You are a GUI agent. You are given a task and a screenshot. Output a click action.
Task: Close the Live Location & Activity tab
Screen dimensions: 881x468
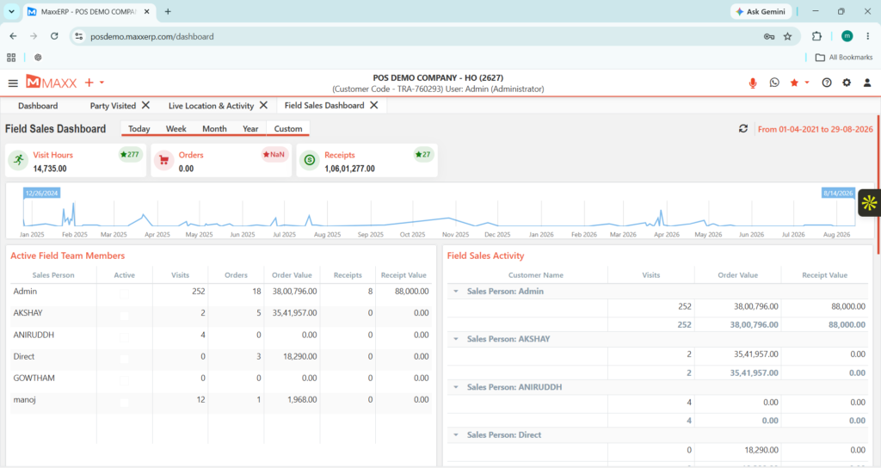(x=263, y=105)
